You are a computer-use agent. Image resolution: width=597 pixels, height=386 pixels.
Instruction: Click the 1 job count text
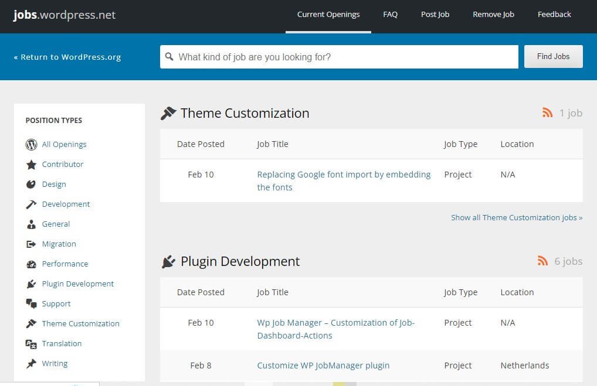pos(571,113)
